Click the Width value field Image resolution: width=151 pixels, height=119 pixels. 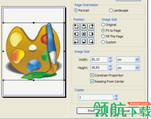click(99, 59)
